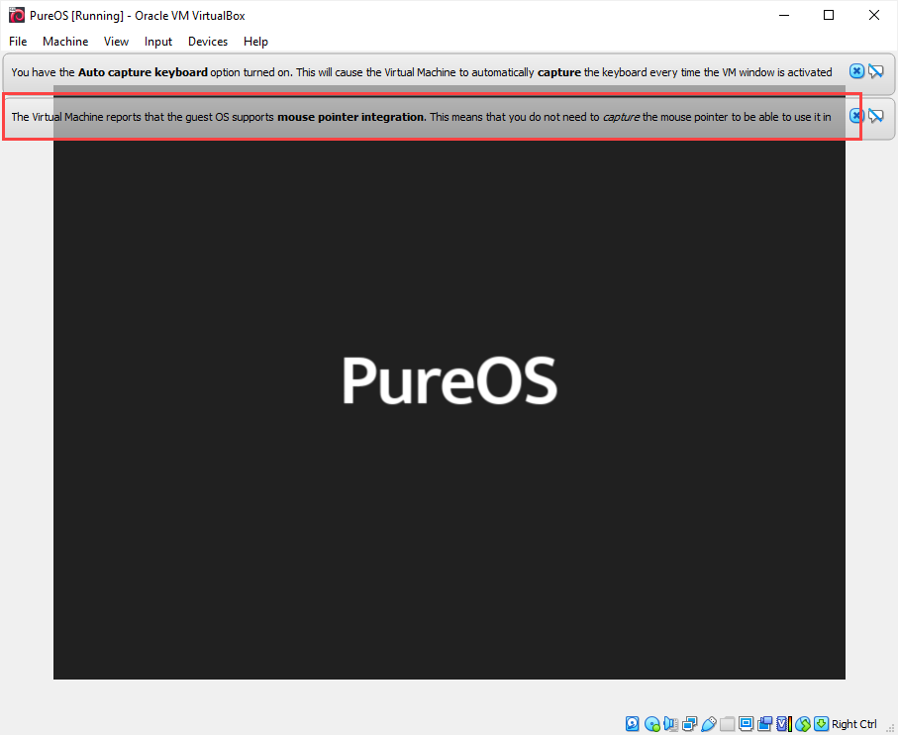Suppress future mouse pointer integration messages
The width and height of the screenshot is (898, 735).
point(875,116)
